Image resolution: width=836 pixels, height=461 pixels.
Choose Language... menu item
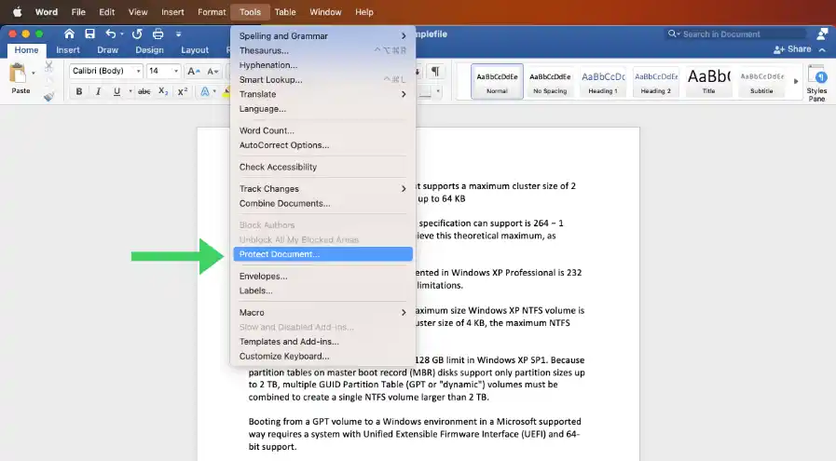click(323, 109)
